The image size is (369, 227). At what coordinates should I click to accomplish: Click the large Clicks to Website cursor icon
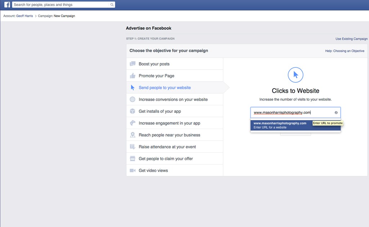(295, 75)
